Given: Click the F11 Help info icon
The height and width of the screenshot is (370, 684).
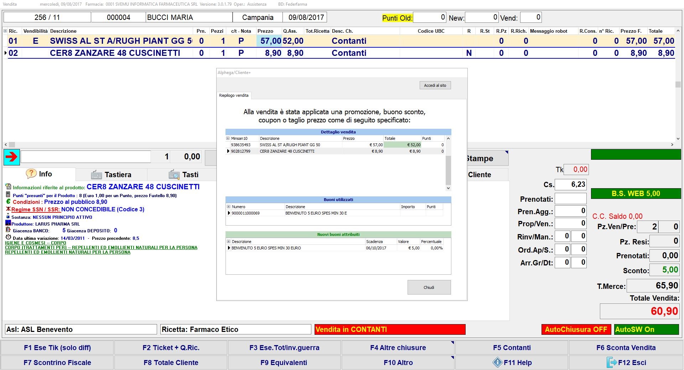Looking at the screenshot, I should [497, 363].
